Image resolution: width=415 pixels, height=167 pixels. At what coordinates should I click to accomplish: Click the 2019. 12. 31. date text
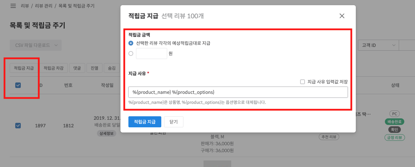(x=107, y=118)
